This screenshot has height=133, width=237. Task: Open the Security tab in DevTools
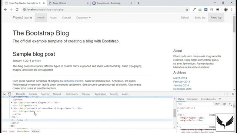tap(114, 94)
